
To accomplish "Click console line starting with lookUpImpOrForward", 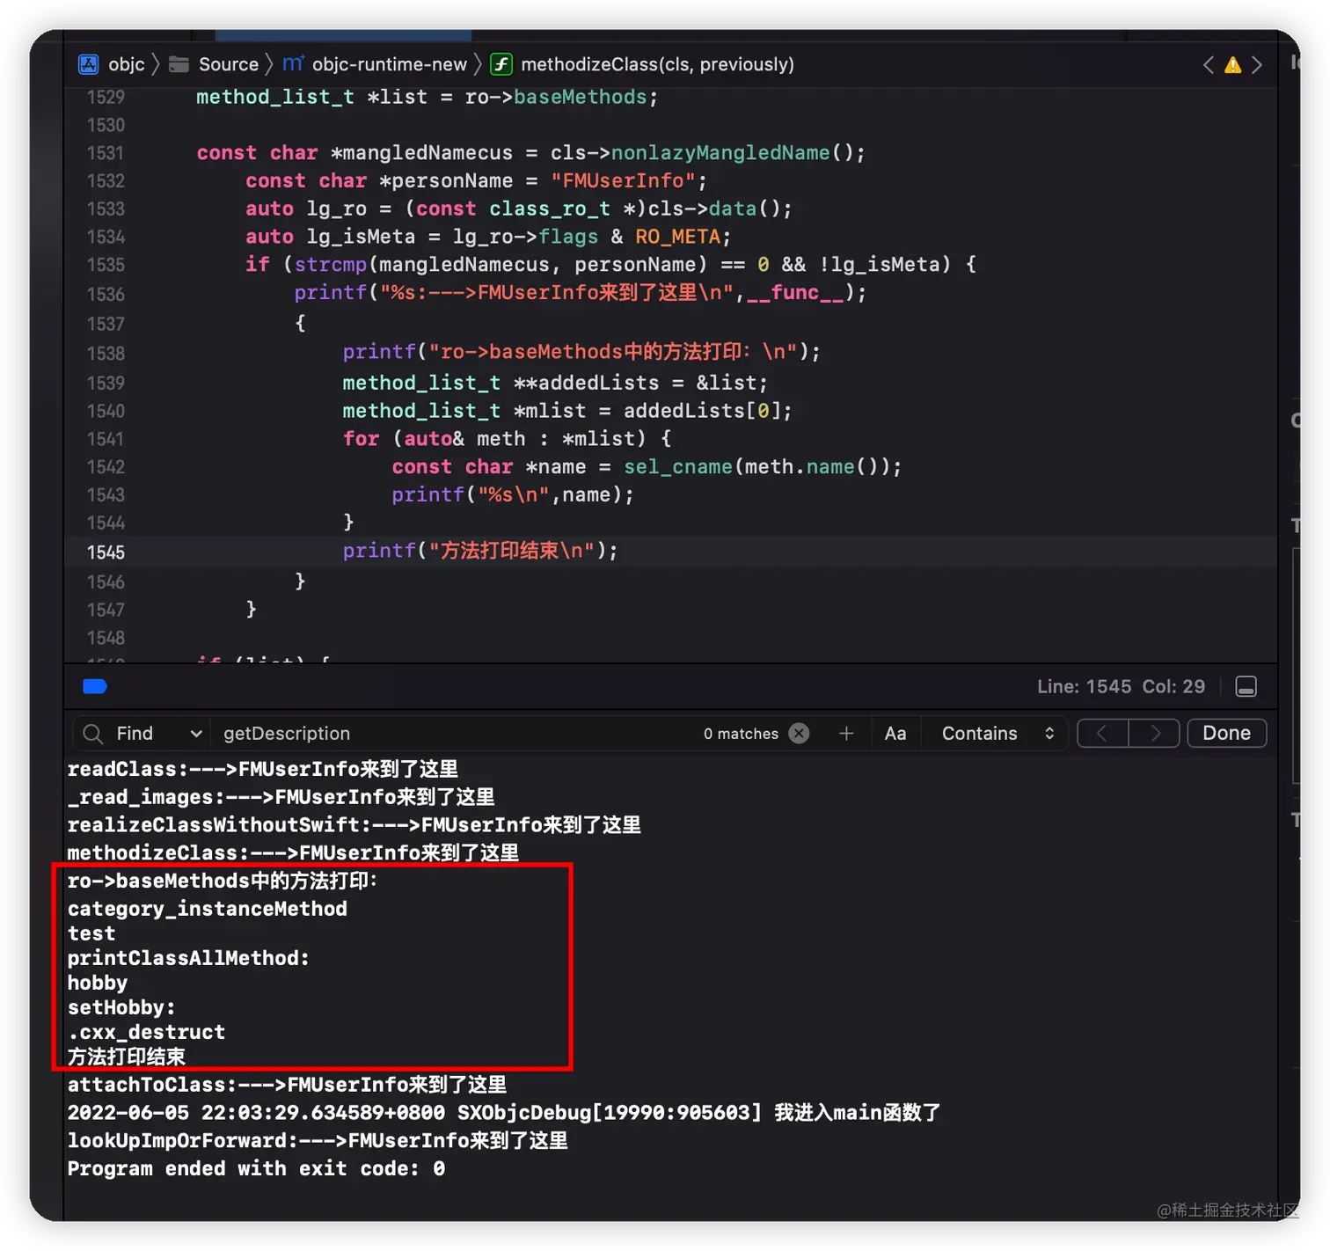I will pos(318,1141).
